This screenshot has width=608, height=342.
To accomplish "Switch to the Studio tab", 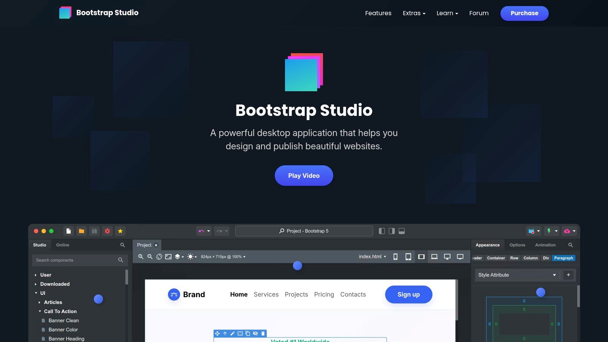I will 40,245.
